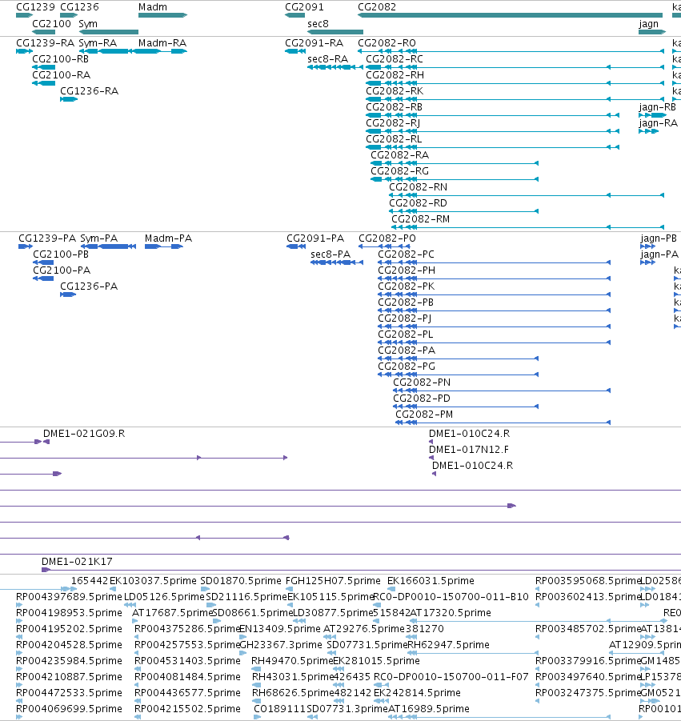Click the LD05126.5prime EST label
This screenshot has width=681, height=721.
tap(164, 597)
